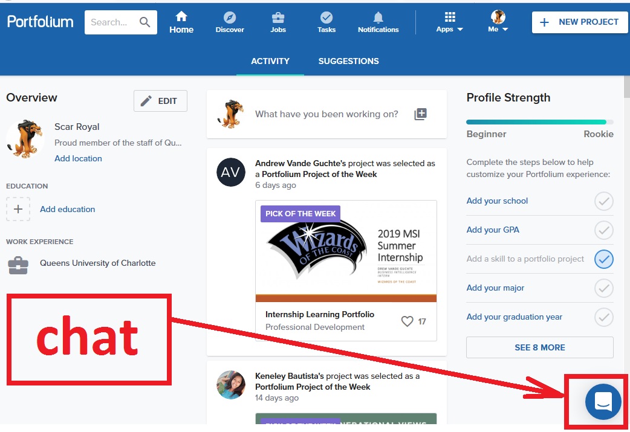
Task: Click the '6 days ago' timestamp
Action: [x=276, y=185]
